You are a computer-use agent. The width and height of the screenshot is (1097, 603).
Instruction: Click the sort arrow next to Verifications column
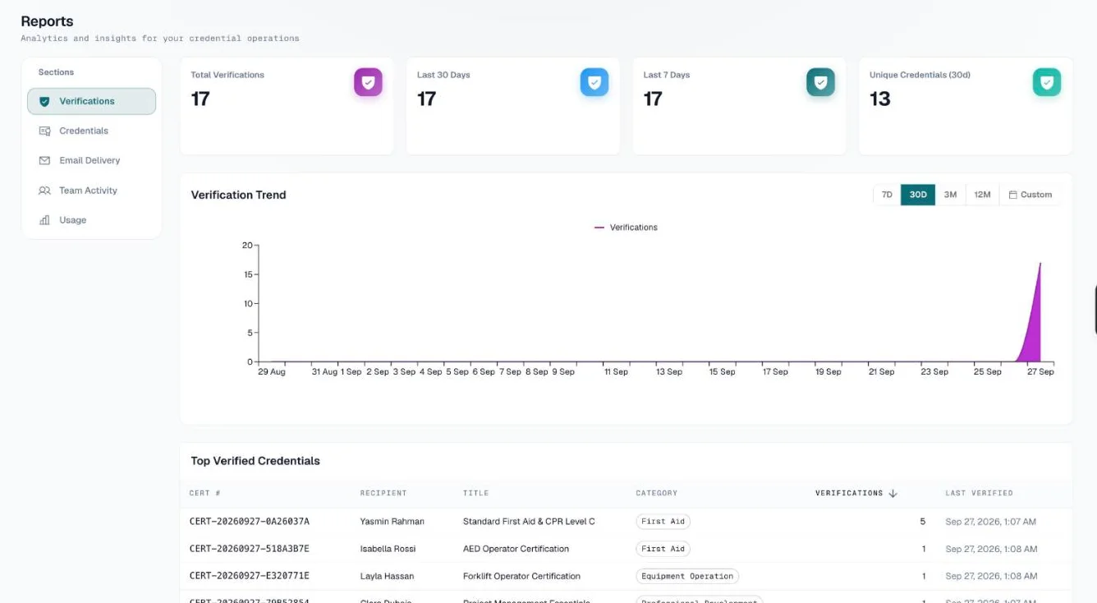point(893,493)
